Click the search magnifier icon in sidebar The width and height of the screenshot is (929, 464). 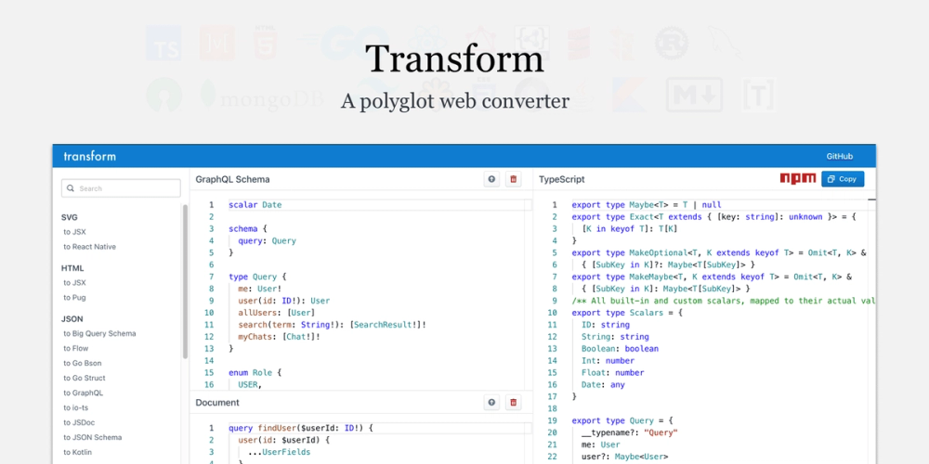tap(72, 188)
